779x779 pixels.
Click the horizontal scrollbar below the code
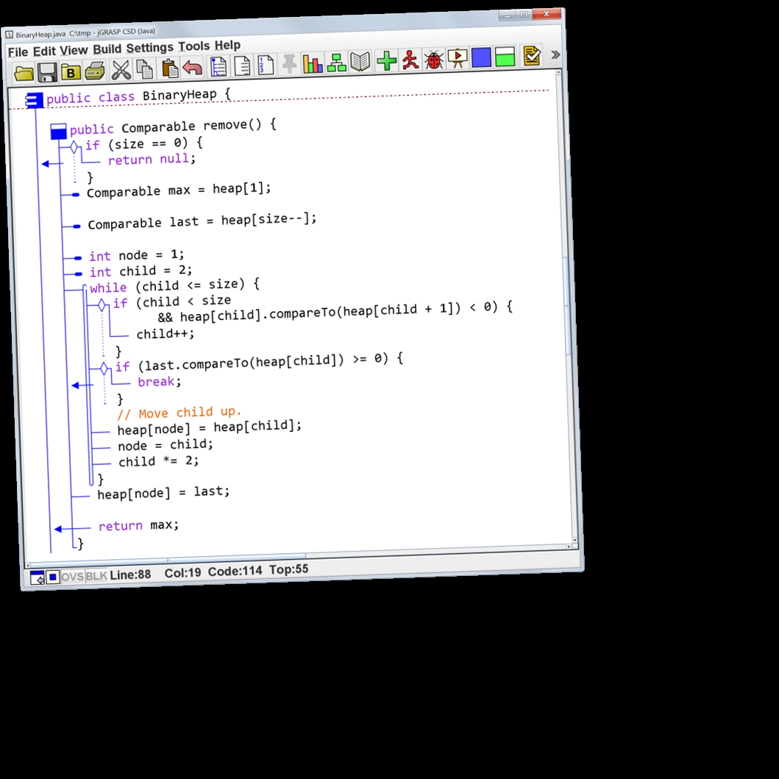click(166, 559)
